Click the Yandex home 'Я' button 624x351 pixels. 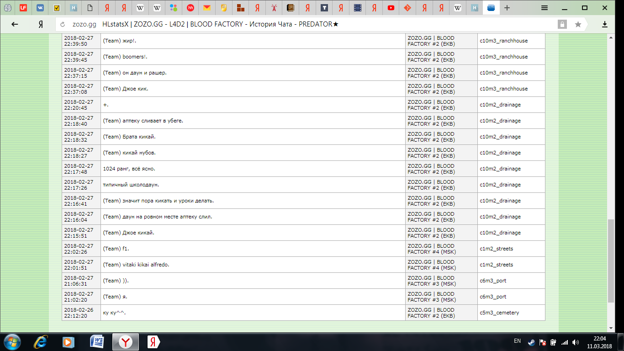click(41, 24)
